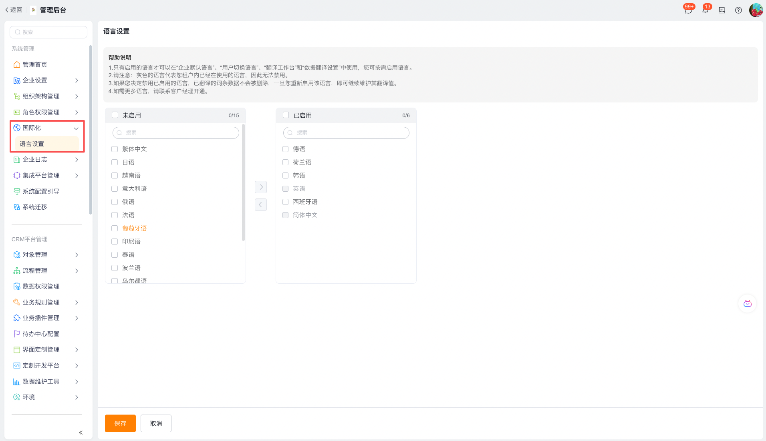Open 管理首页 in sidebar
766x441 pixels.
coord(35,64)
